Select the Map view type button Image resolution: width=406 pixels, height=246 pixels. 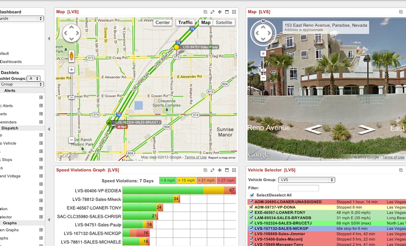[206, 23]
